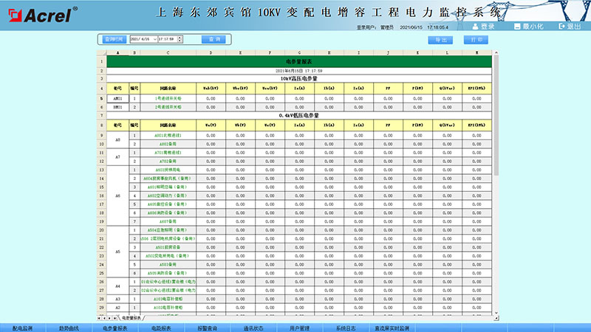This screenshot has height=332, width=591.
Task: Switch to 趋势曲线 tab
Action: click(69, 327)
